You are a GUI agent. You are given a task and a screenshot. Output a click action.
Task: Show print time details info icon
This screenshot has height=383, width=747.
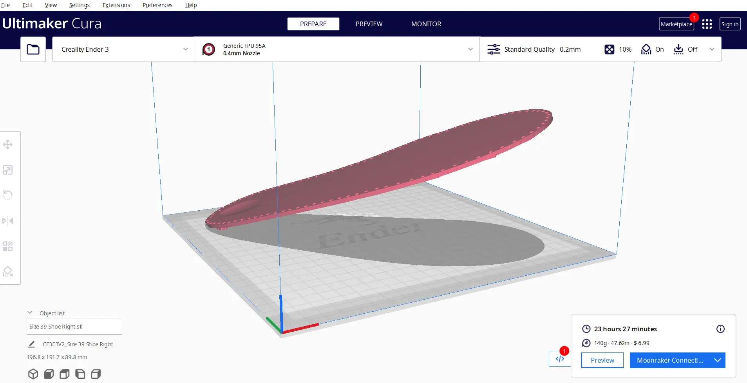[x=720, y=329]
